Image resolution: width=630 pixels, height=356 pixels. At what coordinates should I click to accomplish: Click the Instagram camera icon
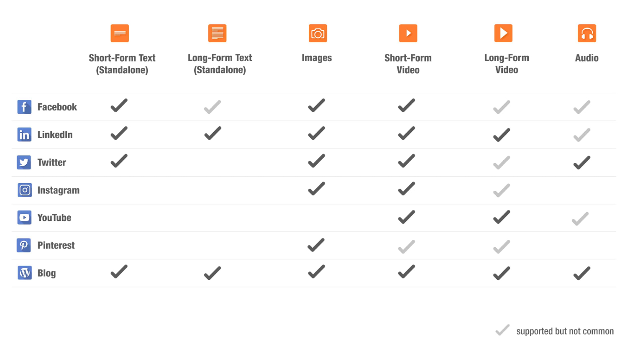[x=24, y=190]
